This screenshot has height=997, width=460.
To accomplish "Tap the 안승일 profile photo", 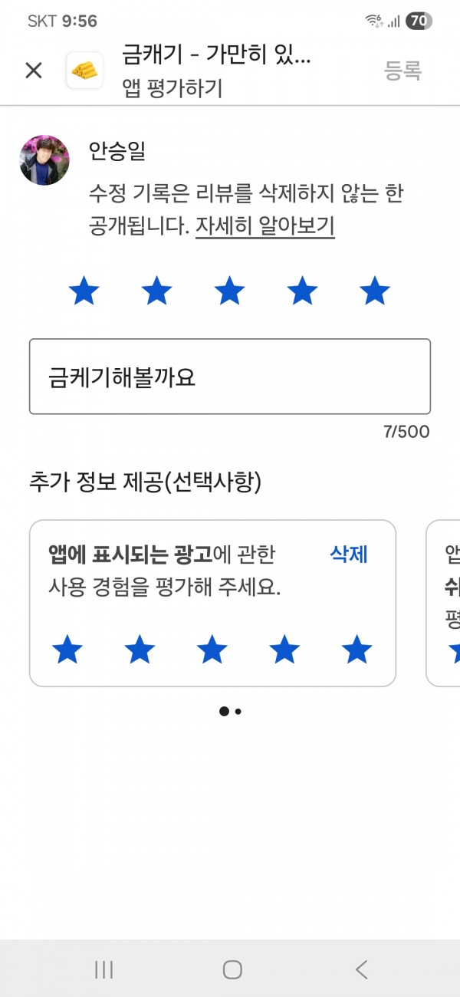I will 44,160.
